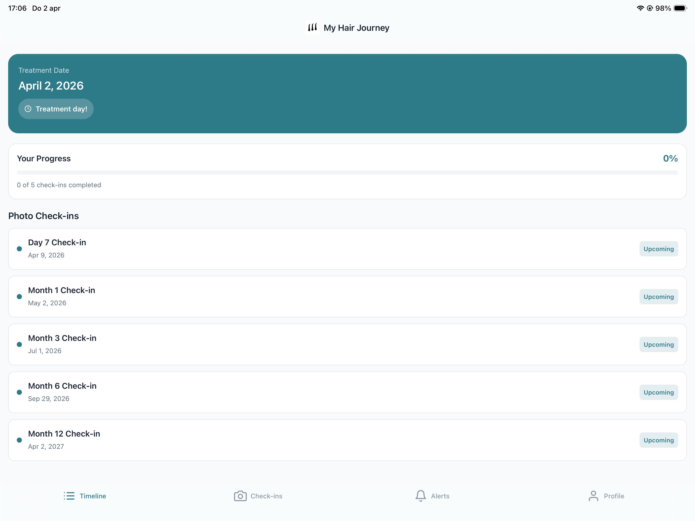Open the Month 6 Check-in card

(x=347, y=392)
